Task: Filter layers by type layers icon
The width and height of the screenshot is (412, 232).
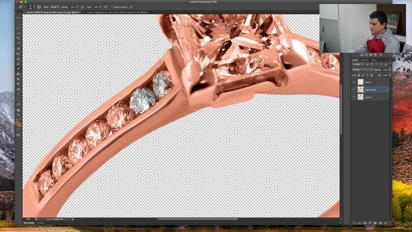Action: tap(376, 64)
